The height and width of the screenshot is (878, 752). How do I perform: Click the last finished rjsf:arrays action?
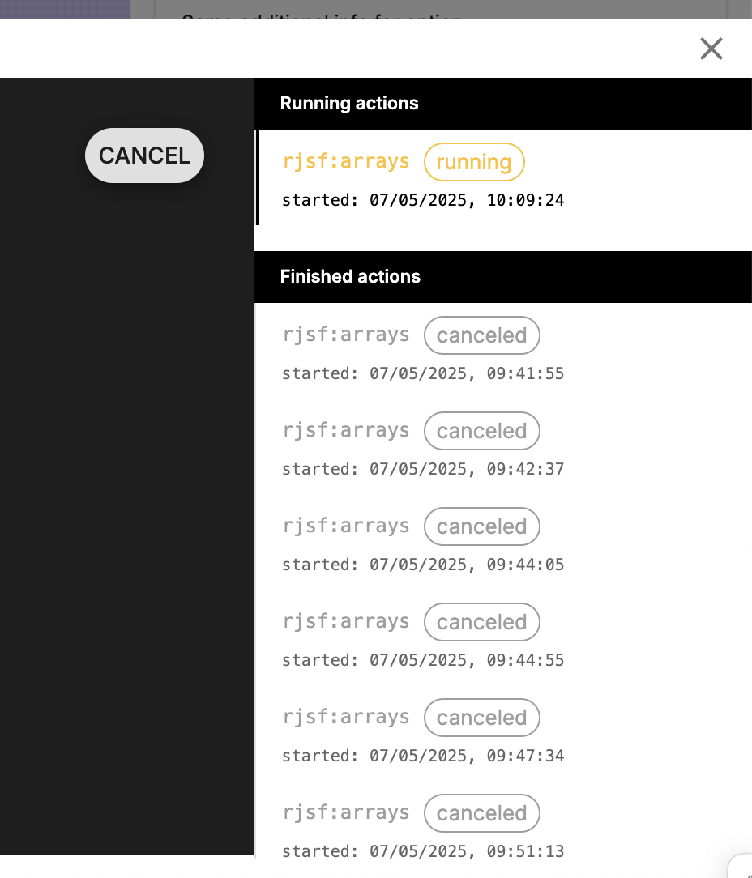[x=346, y=812]
